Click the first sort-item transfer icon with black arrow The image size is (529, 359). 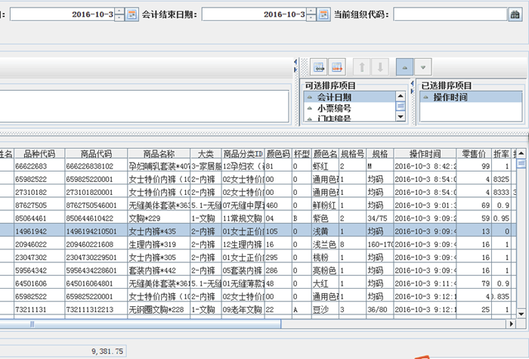(318, 67)
